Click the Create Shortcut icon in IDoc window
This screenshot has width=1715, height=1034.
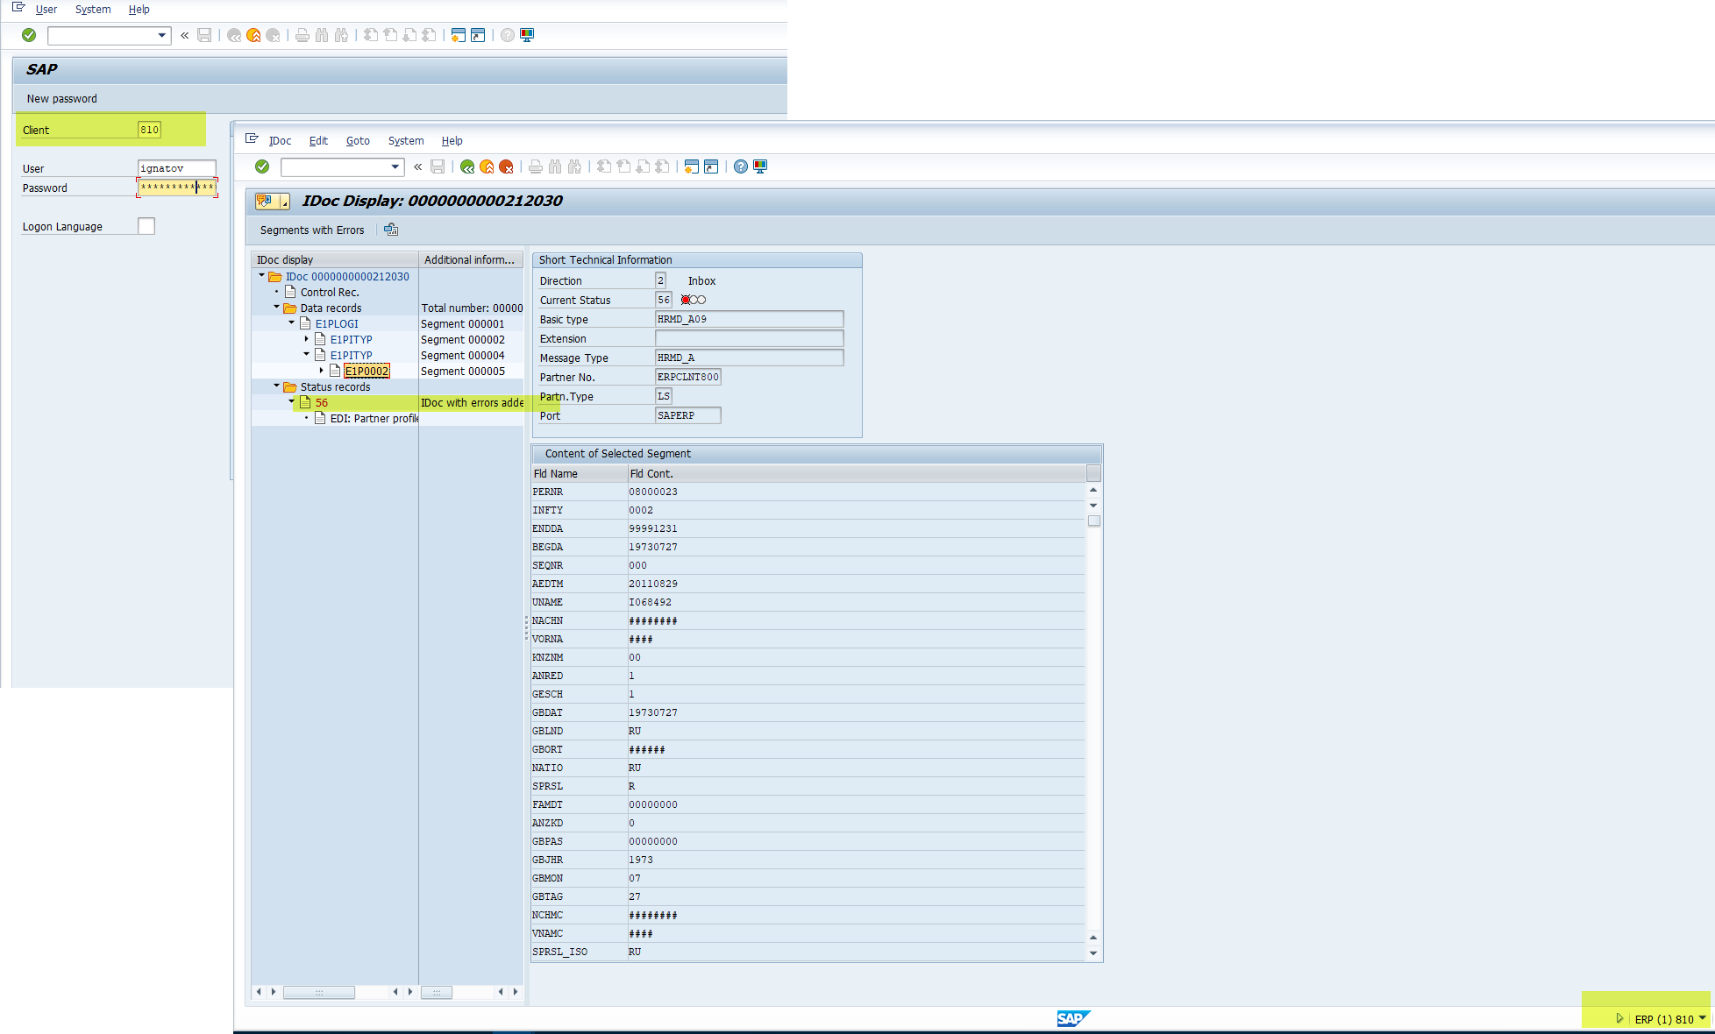coord(711,166)
